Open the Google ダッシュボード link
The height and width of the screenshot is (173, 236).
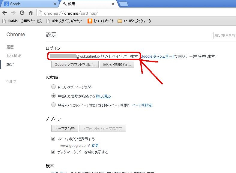(158, 56)
